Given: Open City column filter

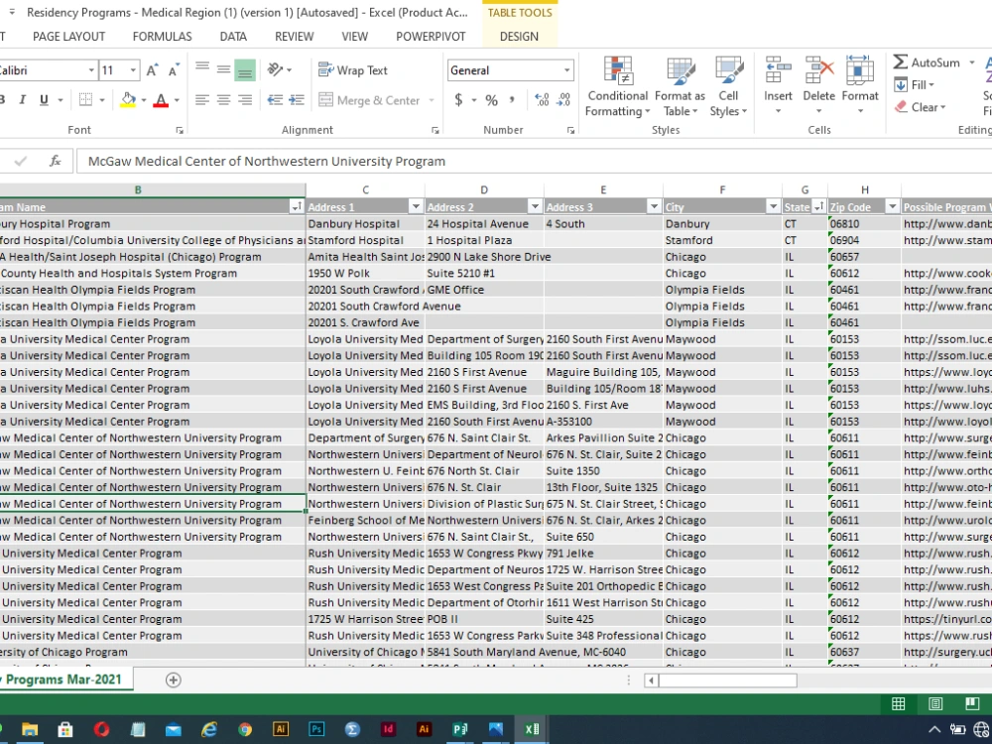Looking at the screenshot, I should click(x=773, y=207).
